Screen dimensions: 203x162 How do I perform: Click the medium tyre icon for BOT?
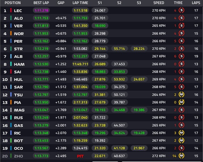181,140
